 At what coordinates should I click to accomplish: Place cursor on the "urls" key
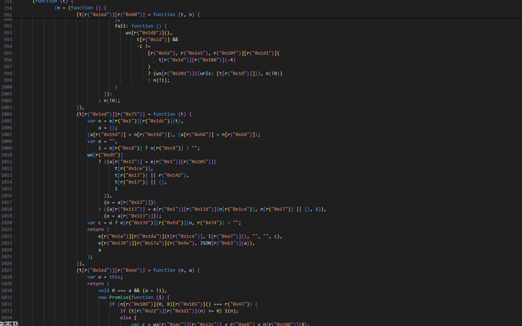click(205, 74)
